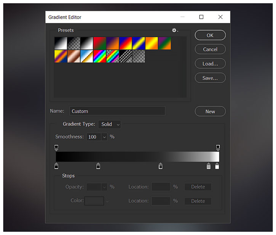Select the black-to-white foreground gradient preset

[x=61, y=43]
